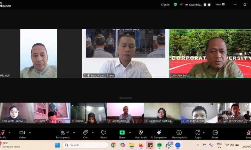This screenshot has width=251, height=150.
Task: Expand the Apps options caret
Action: click(x=204, y=133)
